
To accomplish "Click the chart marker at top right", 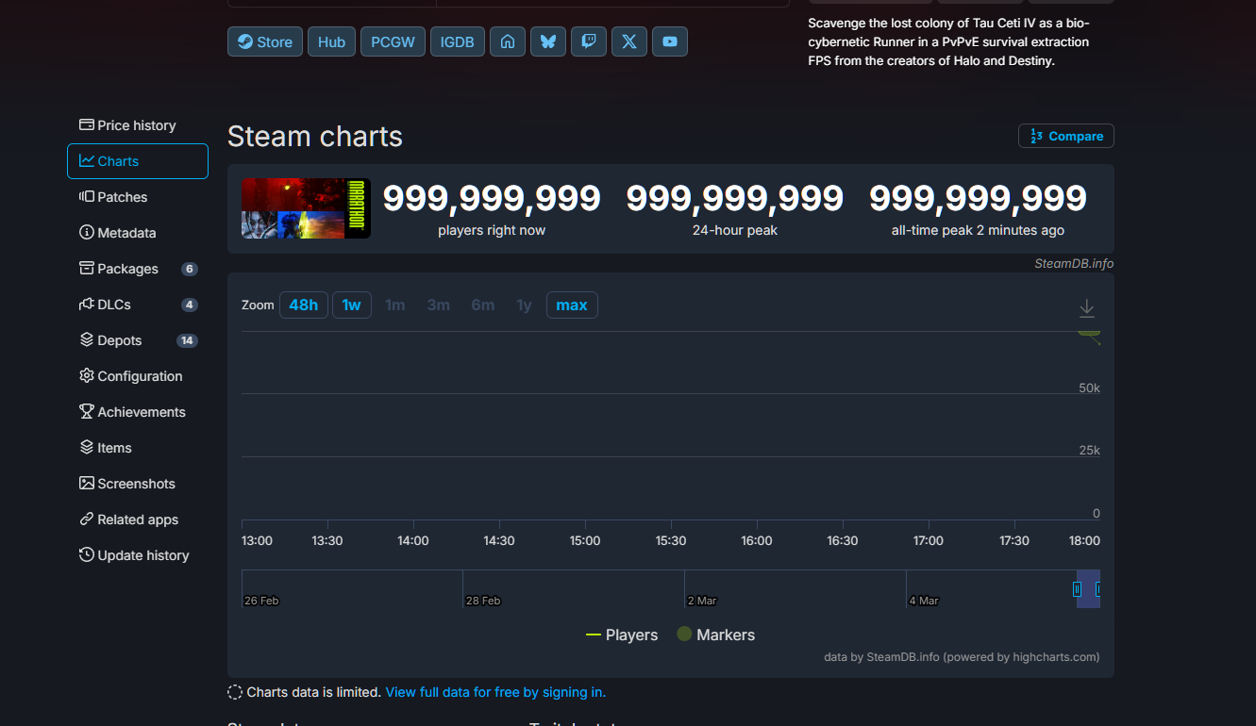I will click(1089, 335).
